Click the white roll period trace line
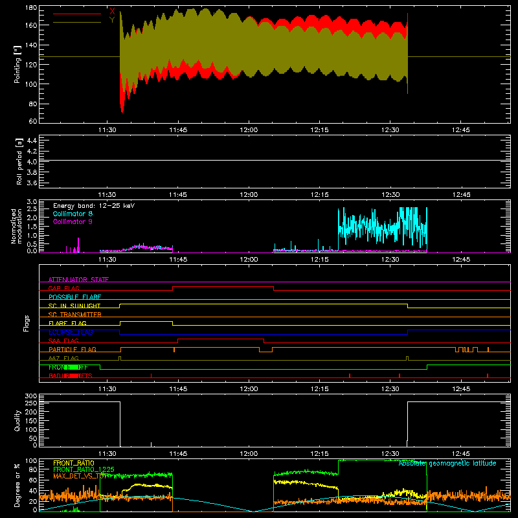This screenshot has height=518, width=518. (275, 161)
